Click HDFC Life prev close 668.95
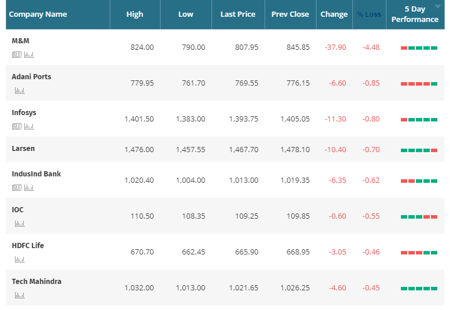Image resolution: width=450 pixels, height=310 pixels. click(298, 252)
